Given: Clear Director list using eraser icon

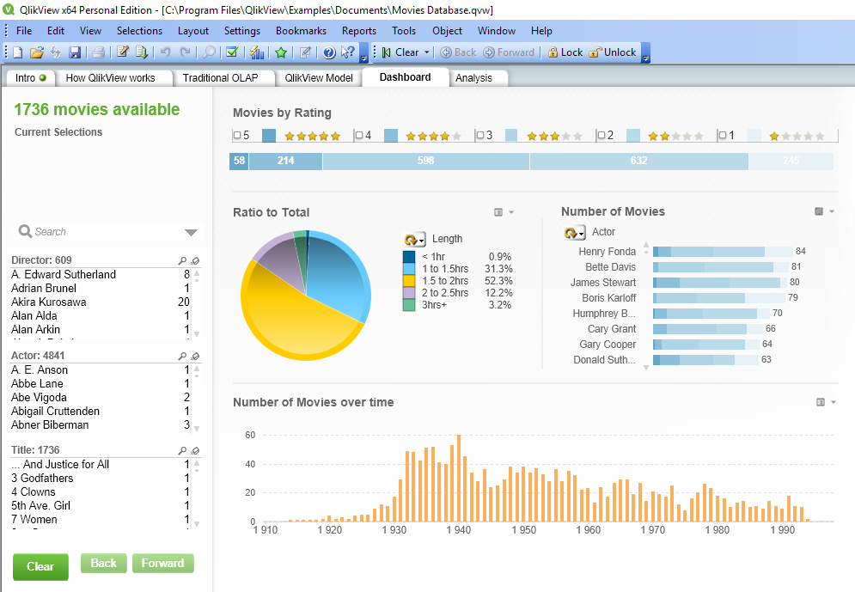Looking at the screenshot, I should click(195, 261).
